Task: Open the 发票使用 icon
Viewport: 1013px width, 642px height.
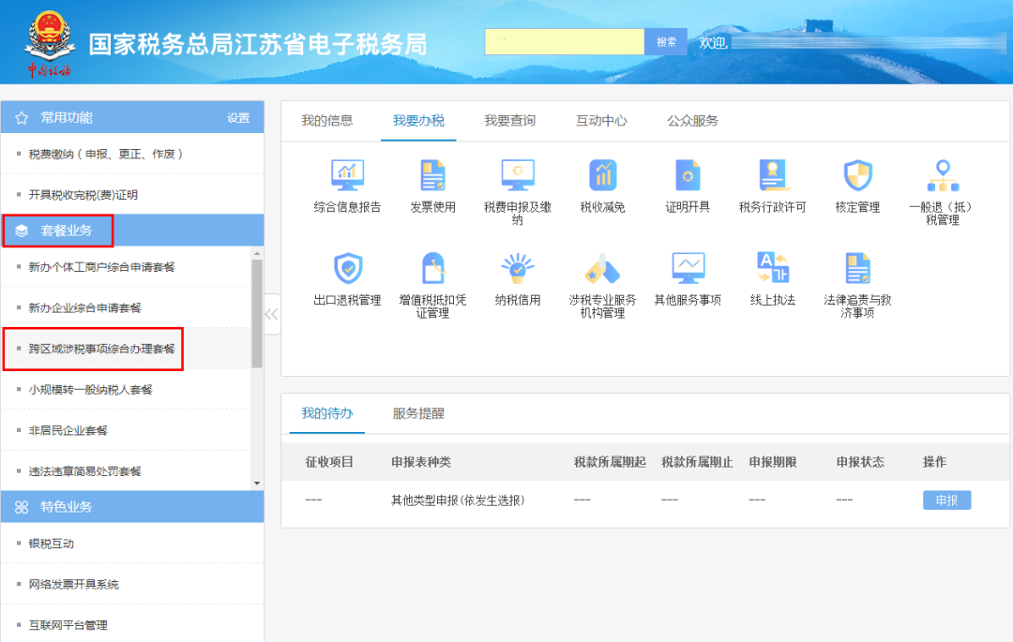Action: (x=432, y=175)
